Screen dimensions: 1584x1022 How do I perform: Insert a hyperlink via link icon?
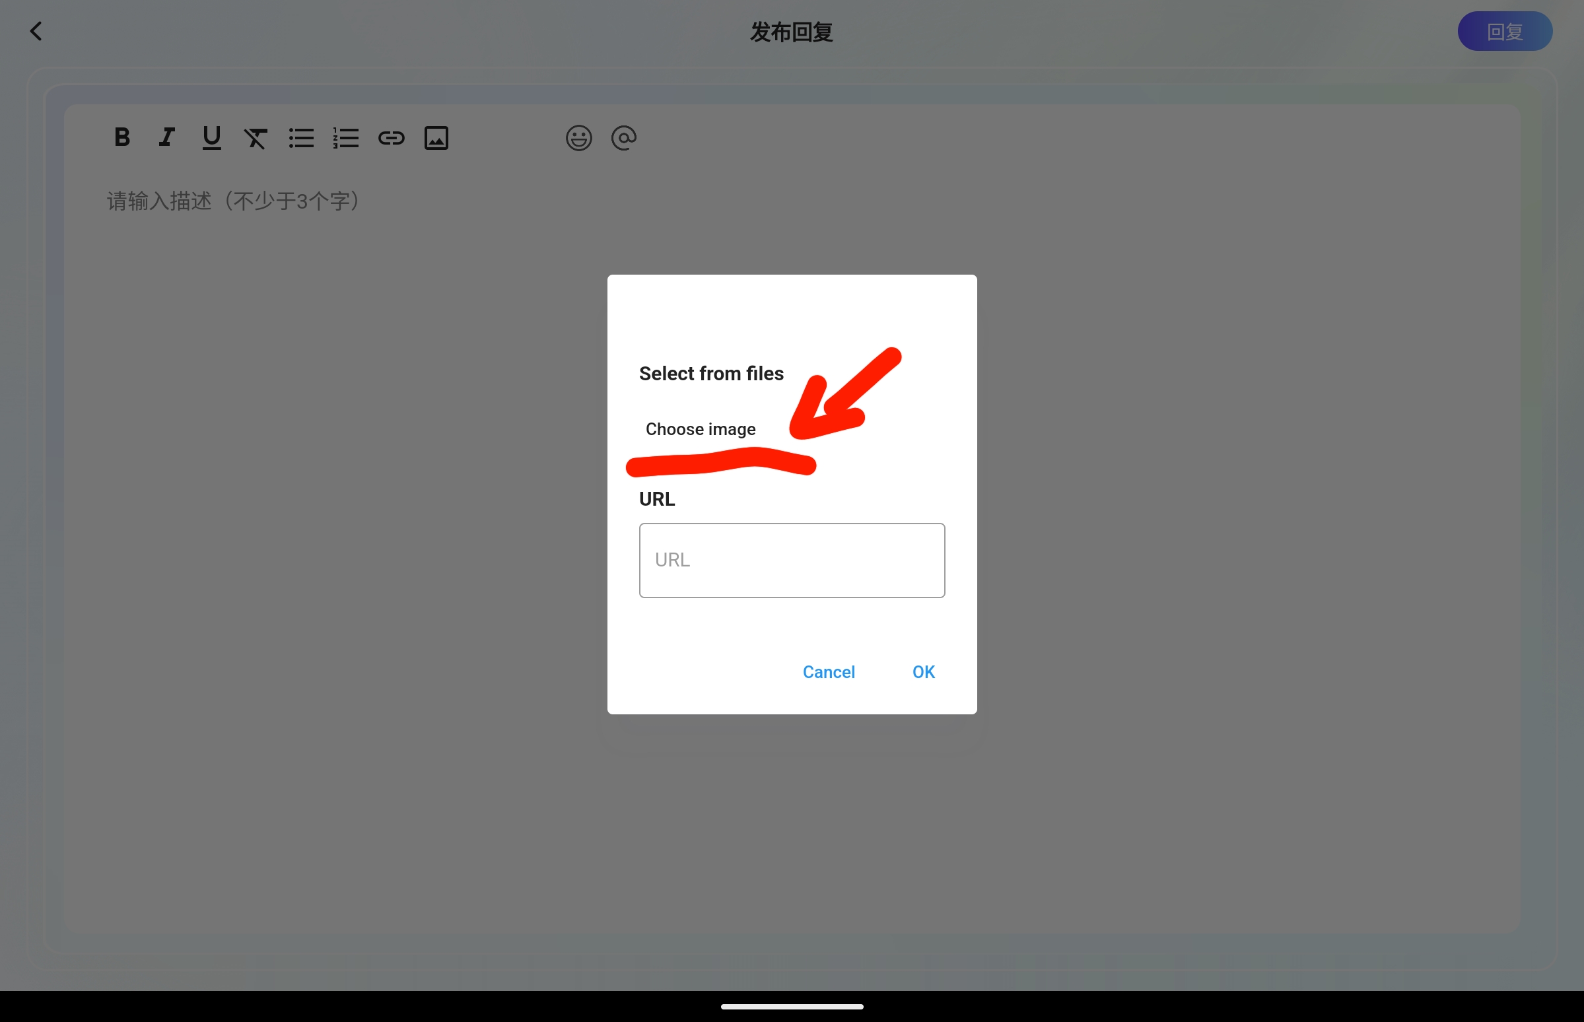[x=391, y=138]
